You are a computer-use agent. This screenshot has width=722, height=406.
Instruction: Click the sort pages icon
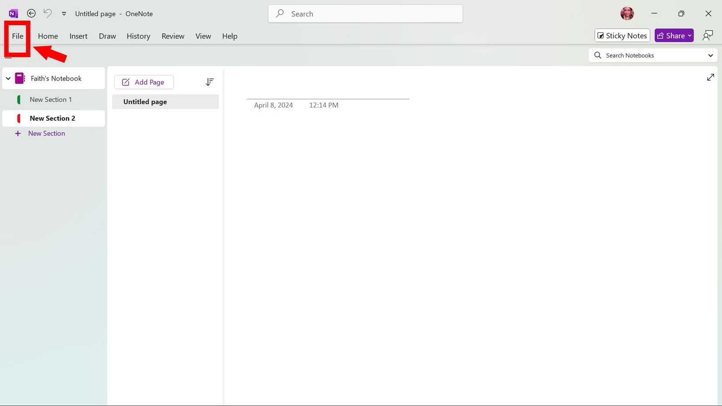[210, 82]
